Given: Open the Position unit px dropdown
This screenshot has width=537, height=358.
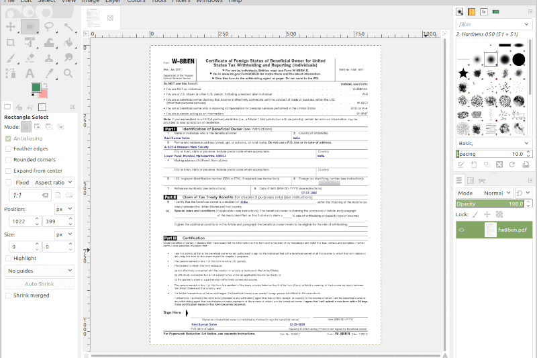Looking at the screenshot, I should [64, 209].
